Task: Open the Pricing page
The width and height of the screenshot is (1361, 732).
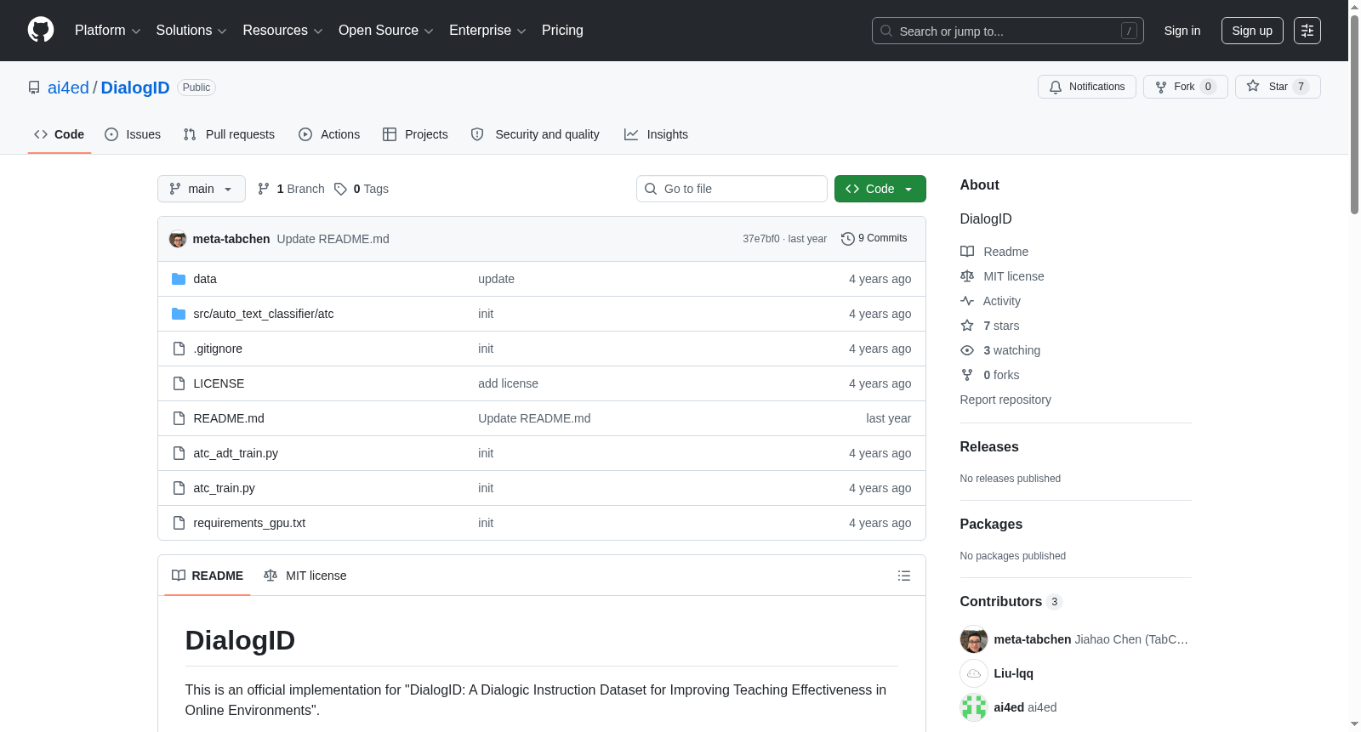Action: click(x=562, y=31)
